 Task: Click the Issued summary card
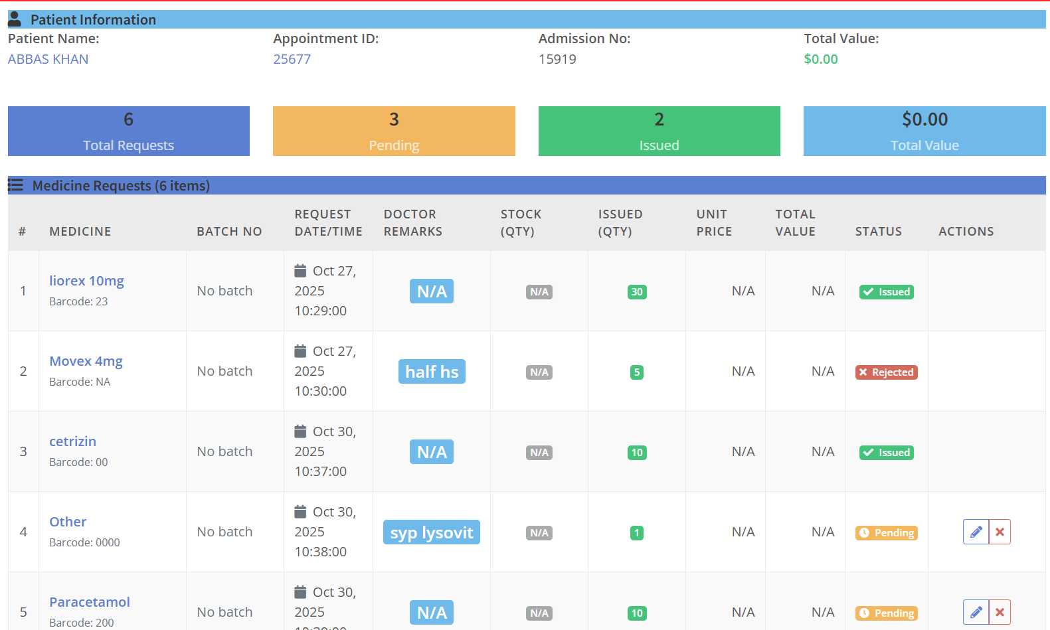659,131
